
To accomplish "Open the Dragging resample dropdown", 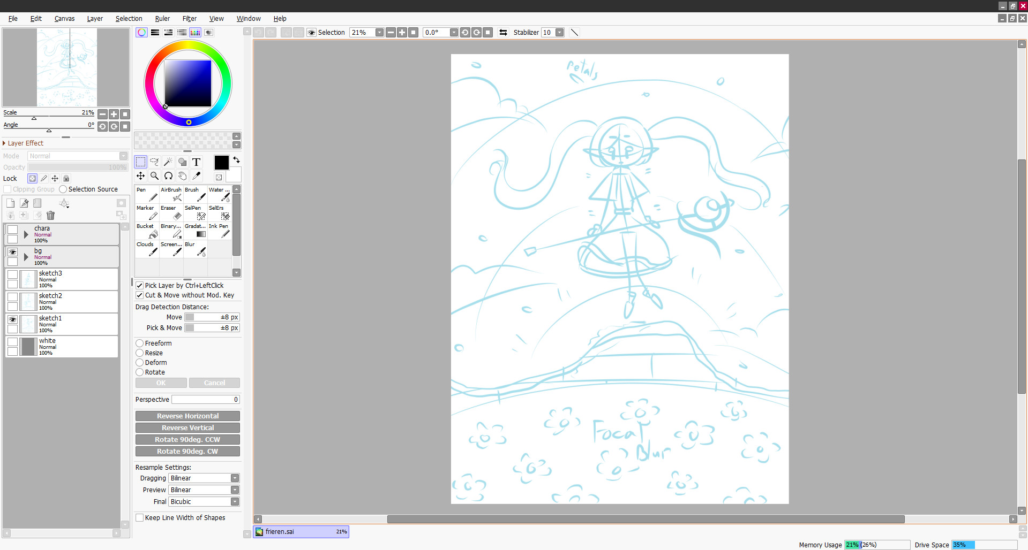I will [235, 478].
